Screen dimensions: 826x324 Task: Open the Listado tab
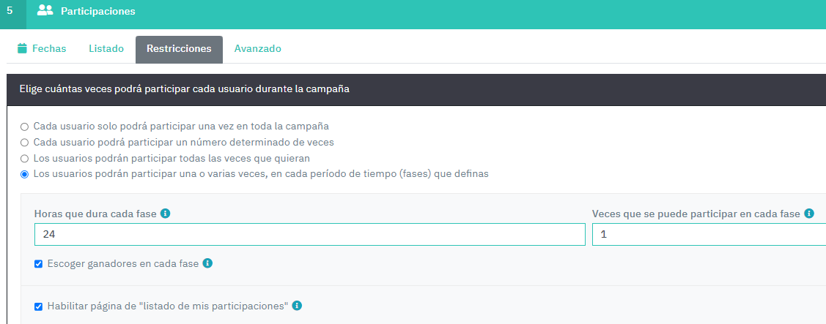click(x=106, y=49)
